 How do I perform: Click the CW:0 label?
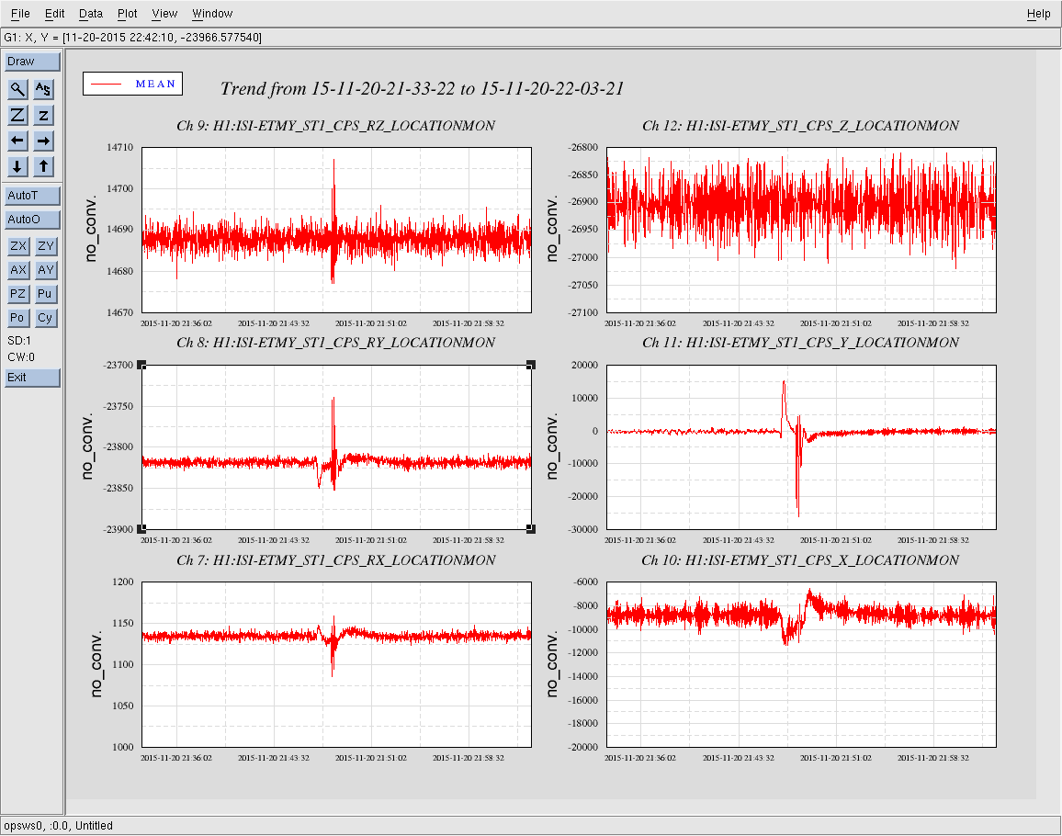pyautogui.click(x=21, y=357)
